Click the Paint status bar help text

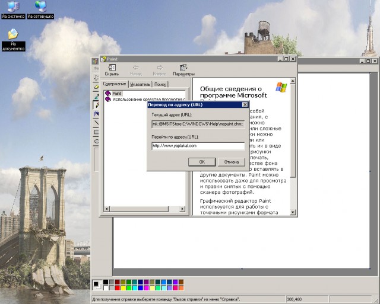pyautogui.click(x=166, y=299)
